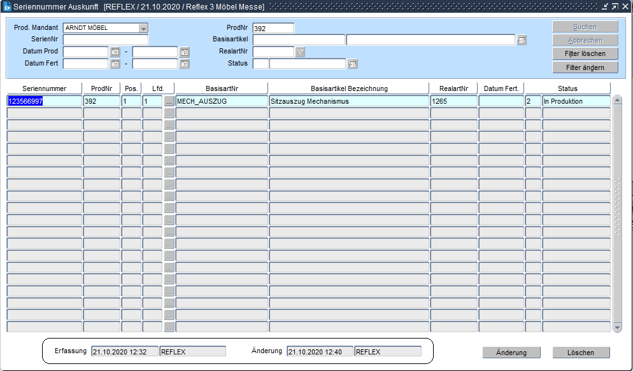Click into the SerienNr filter field
This screenshot has height=371, width=633.
[105, 40]
